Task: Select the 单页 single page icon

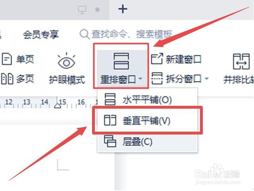Action: click(x=7, y=59)
